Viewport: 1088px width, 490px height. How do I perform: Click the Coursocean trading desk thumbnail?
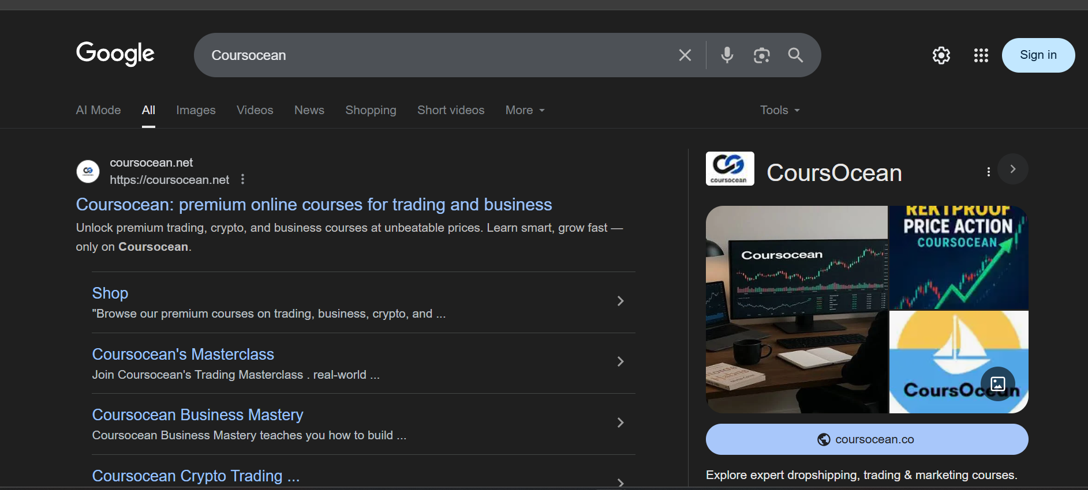(x=797, y=309)
